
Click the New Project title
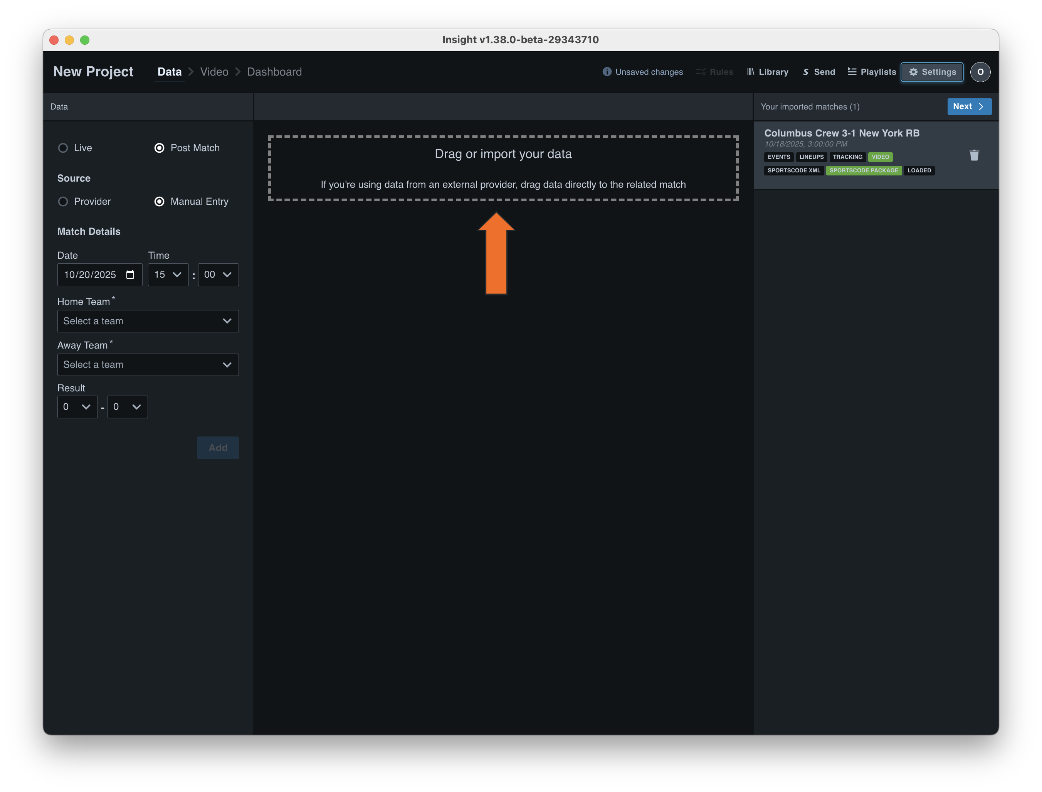[x=93, y=72]
